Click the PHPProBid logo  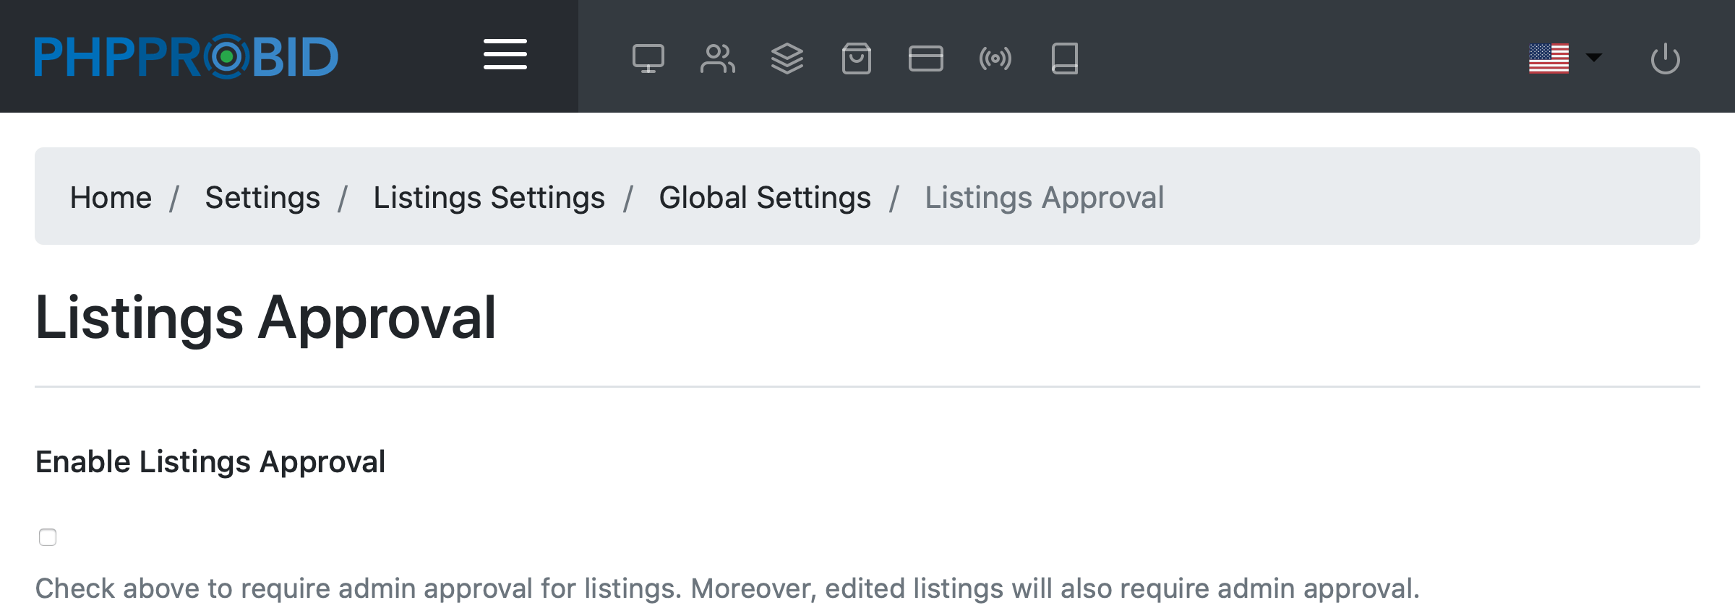tap(186, 56)
